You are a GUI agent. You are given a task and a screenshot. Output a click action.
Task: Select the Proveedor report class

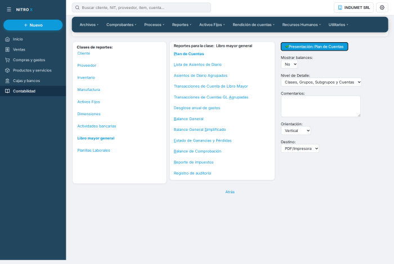[x=87, y=65]
